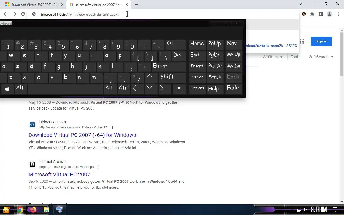Open options menu for OldVersion.com result
Screen dimensions: 344x215
point(113,127)
